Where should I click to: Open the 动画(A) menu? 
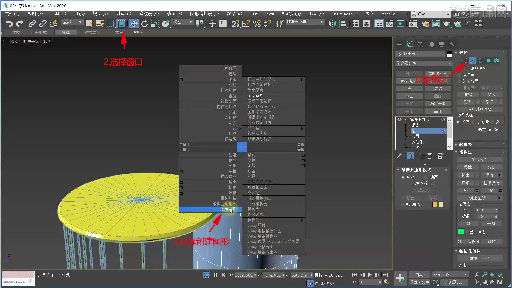[174, 14]
